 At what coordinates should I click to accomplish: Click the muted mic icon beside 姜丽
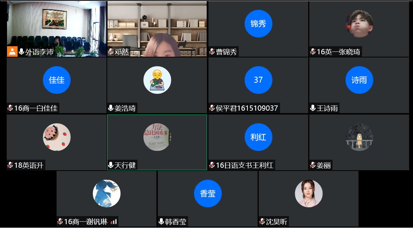click(x=313, y=165)
